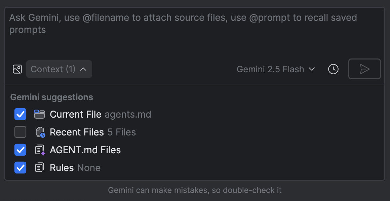Click the Current File window icon
The height and width of the screenshot is (201, 390).
click(40, 114)
